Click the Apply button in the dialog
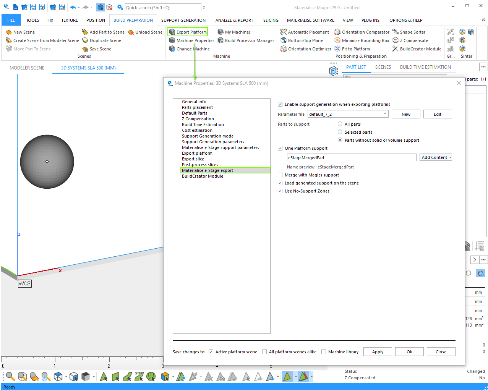488x390 pixels. (x=377, y=351)
